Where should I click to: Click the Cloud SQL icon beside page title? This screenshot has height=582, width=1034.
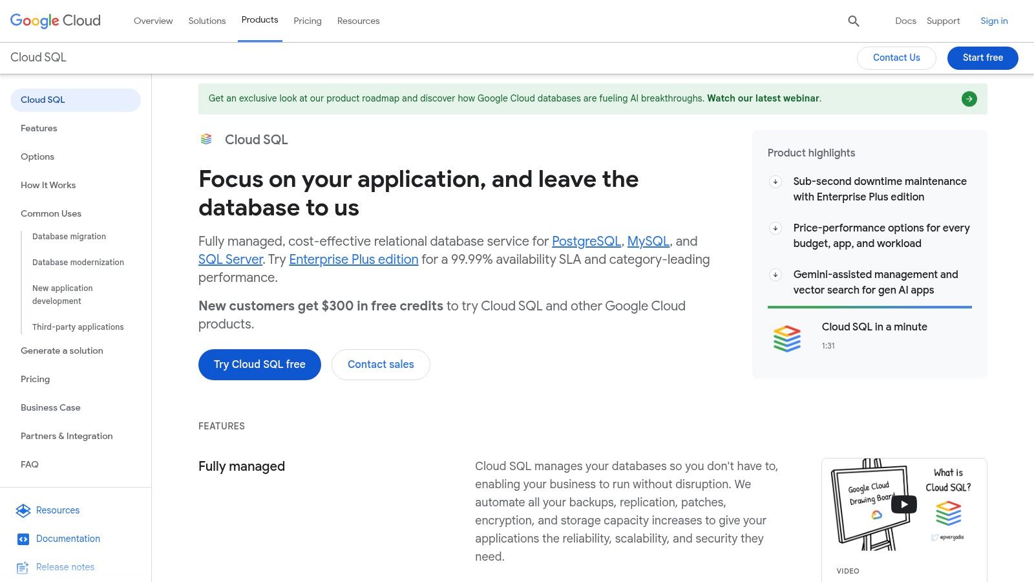(206, 140)
